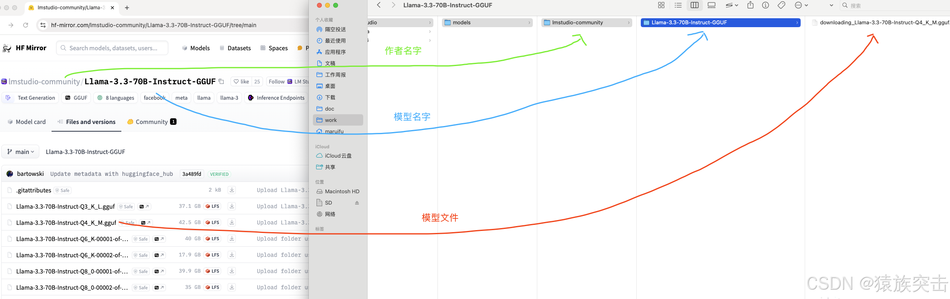Switch Finder to gallery view

click(x=711, y=5)
